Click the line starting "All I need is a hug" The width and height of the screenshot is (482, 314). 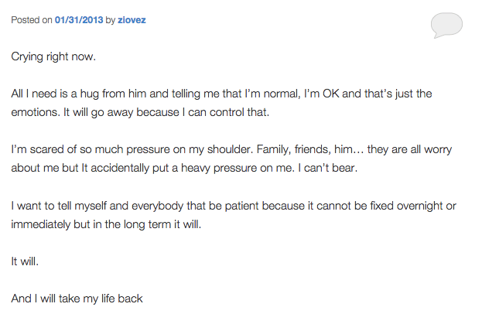220,94
